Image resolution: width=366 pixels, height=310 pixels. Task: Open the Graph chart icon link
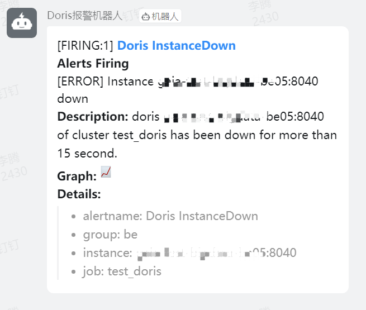click(x=106, y=172)
